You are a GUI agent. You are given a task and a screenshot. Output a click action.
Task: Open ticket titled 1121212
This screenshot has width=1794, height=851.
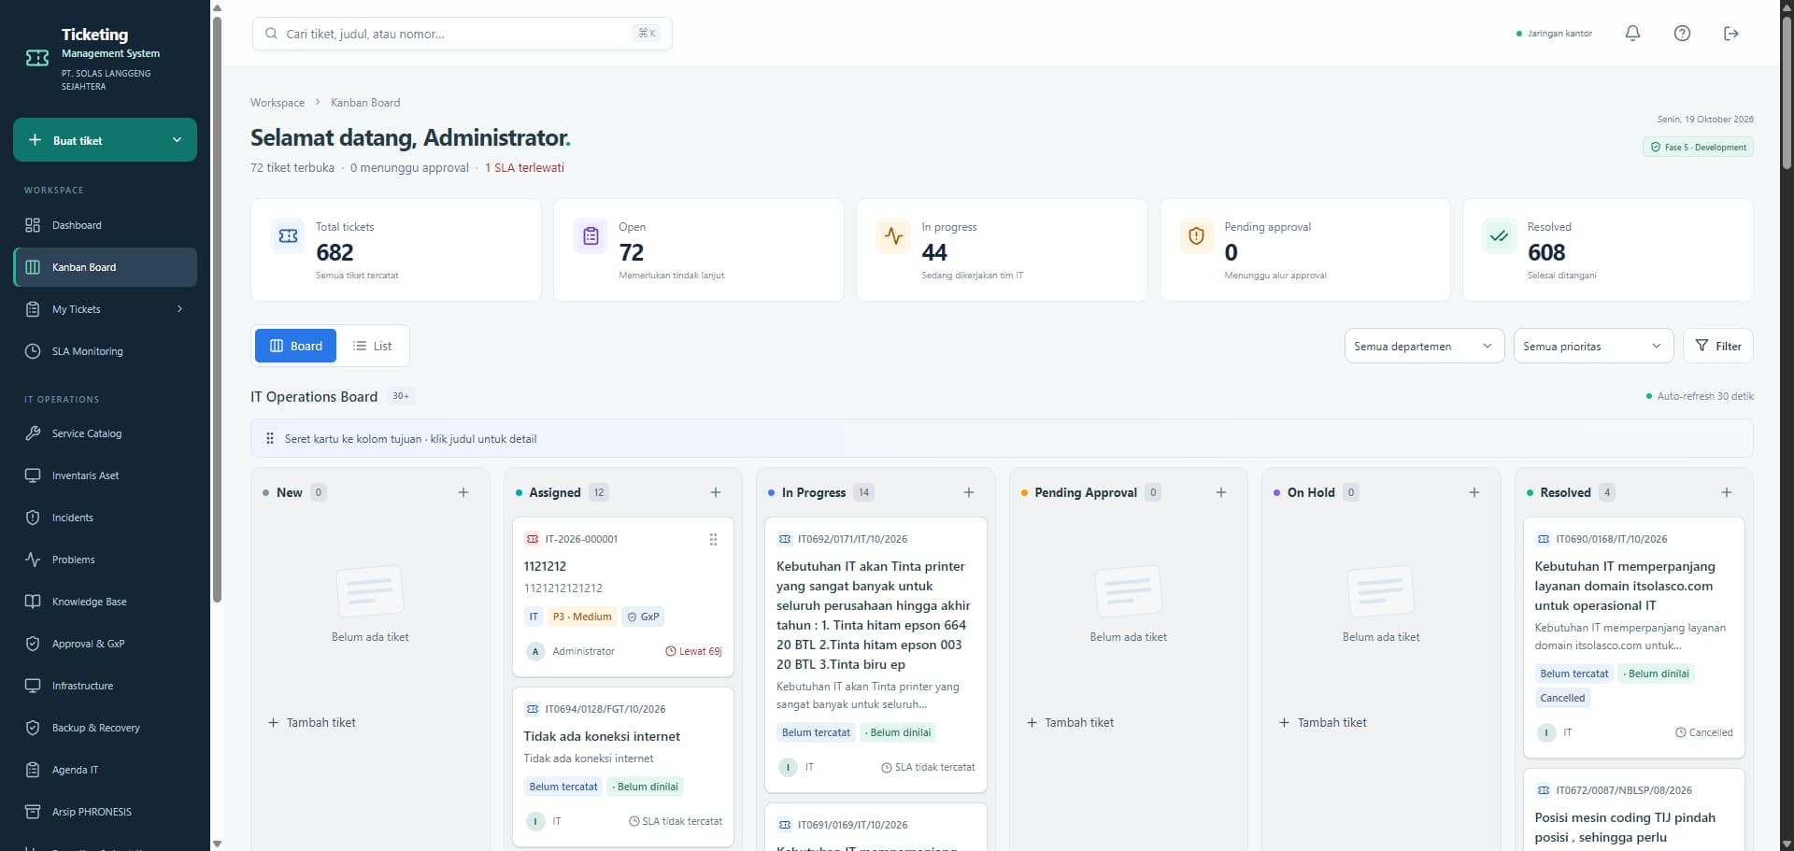545,566
